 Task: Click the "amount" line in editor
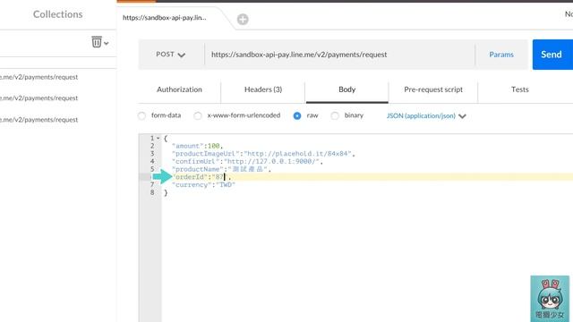click(x=197, y=146)
